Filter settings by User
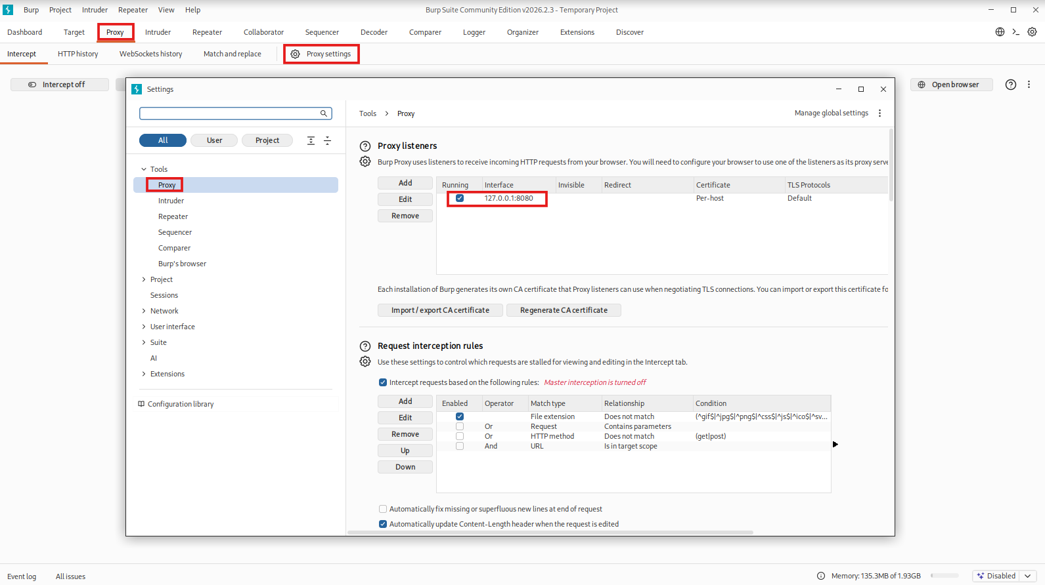This screenshot has width=1045, height=585. [214, 140]
